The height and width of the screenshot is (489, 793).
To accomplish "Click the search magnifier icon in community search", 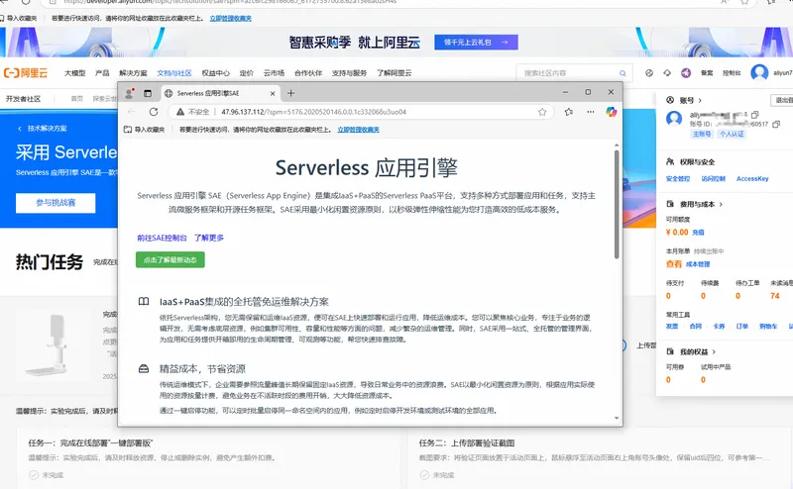I will click(x=623, y=73).
